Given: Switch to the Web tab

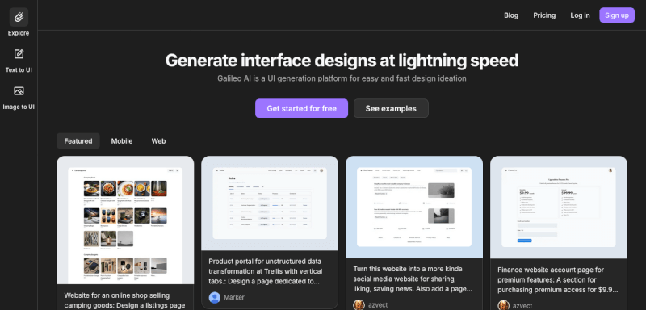Looking at the screenshot, I should (158, 140).
